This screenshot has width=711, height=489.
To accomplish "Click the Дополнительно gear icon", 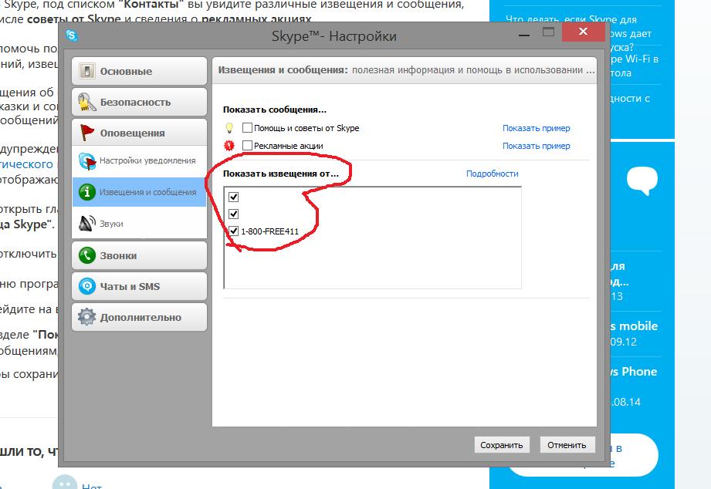I will click(86, 317).
